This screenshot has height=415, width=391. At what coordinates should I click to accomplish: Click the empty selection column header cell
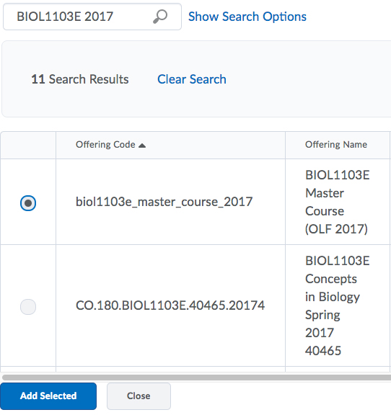[x=28, y=145]
